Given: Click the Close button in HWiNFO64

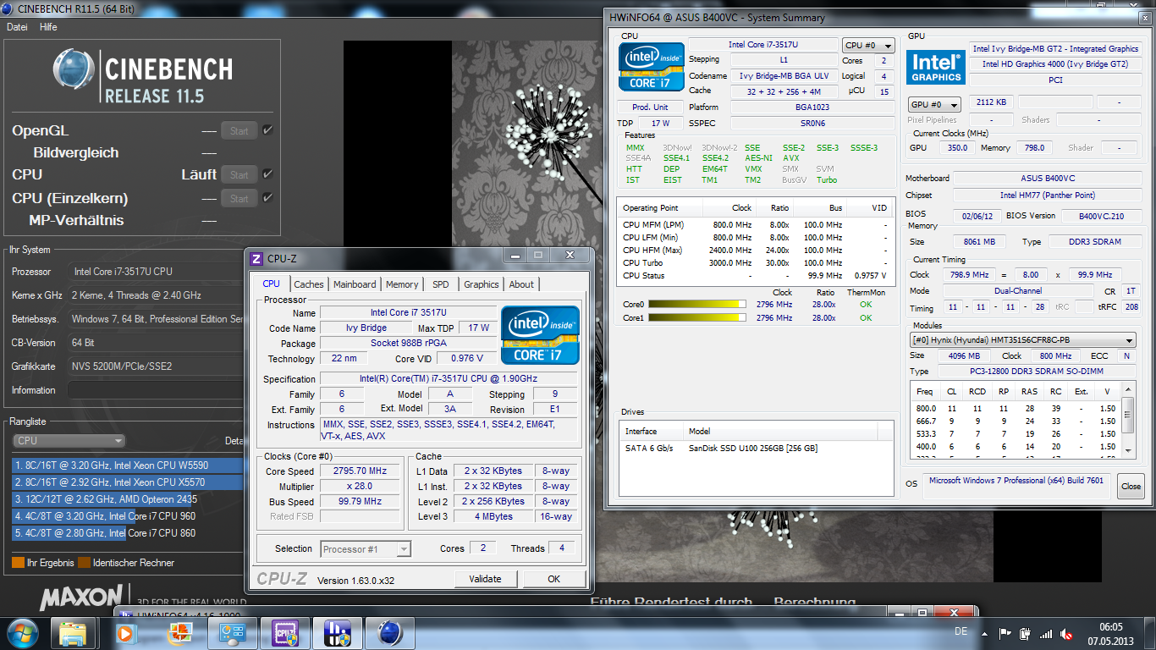Looking at the screenshot, I should point(1131,486).
